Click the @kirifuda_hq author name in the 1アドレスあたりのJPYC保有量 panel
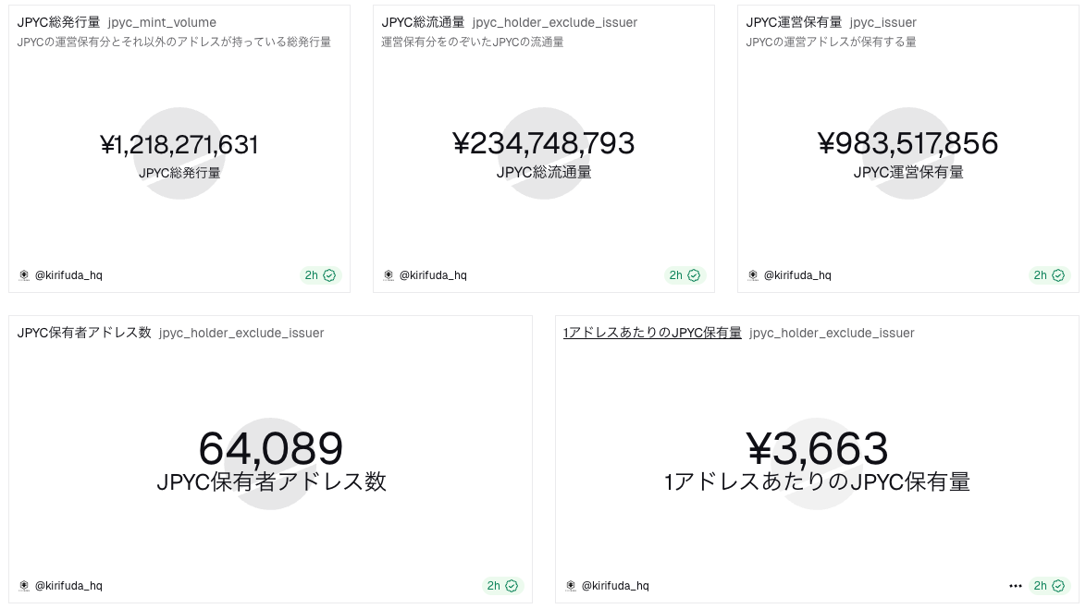 pos(615,586)
